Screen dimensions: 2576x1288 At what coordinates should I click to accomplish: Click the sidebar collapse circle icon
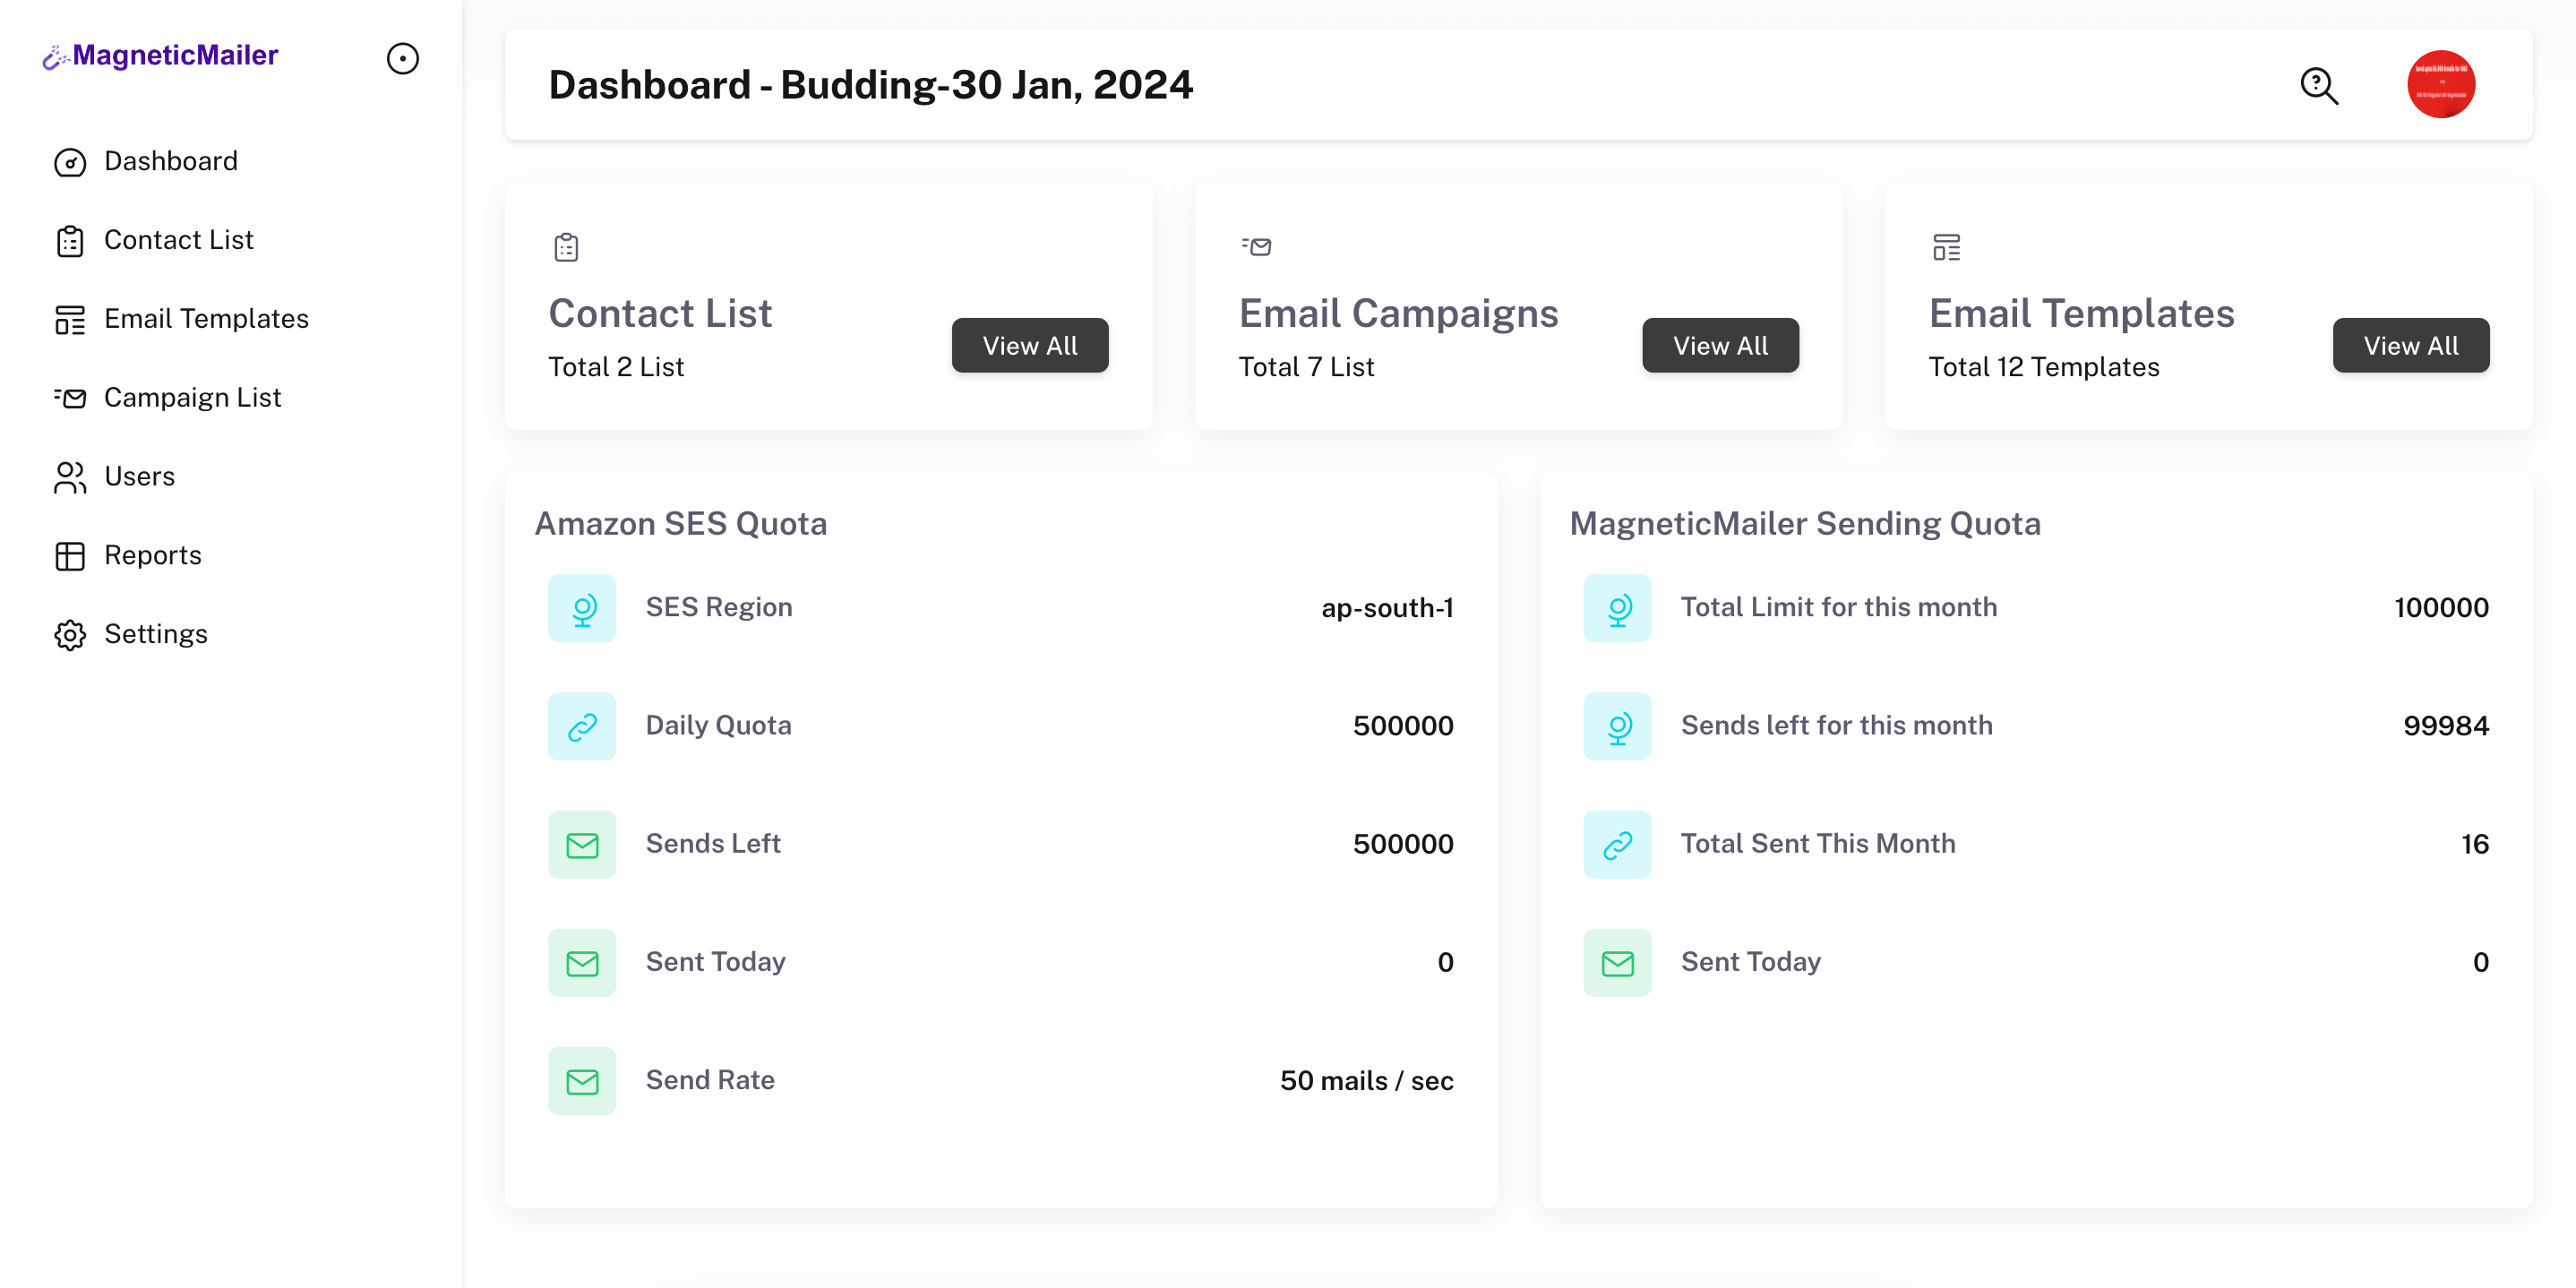pyautogui.click(x=402, y=58)
